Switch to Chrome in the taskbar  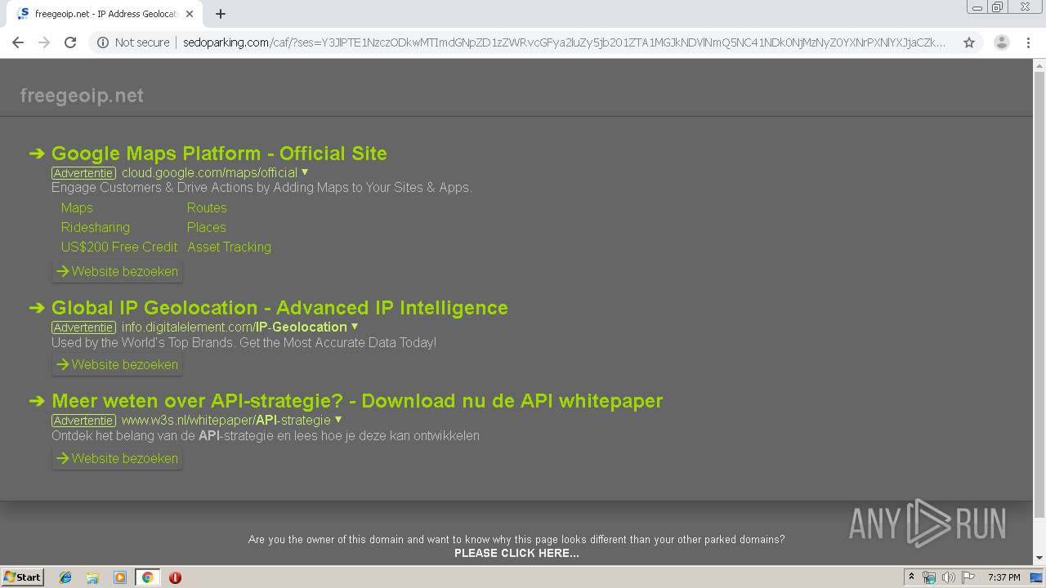tap(147, 577)
